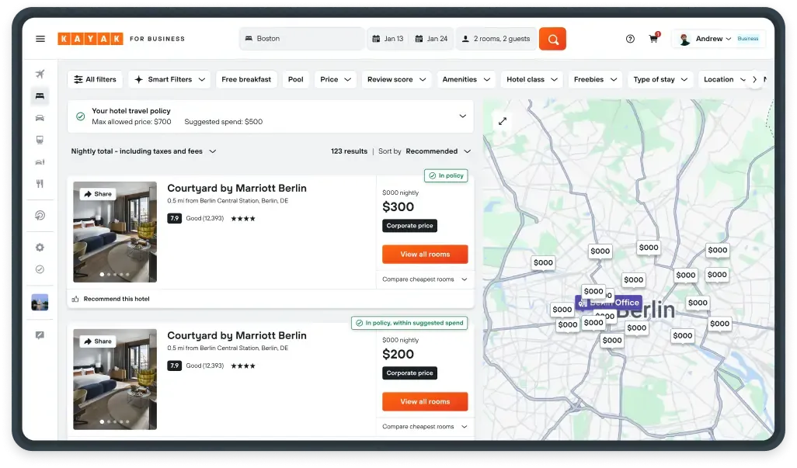Change the Jan 13 check-in date
The width and height of the screenshot is (797, 468).
coord(388,39)
